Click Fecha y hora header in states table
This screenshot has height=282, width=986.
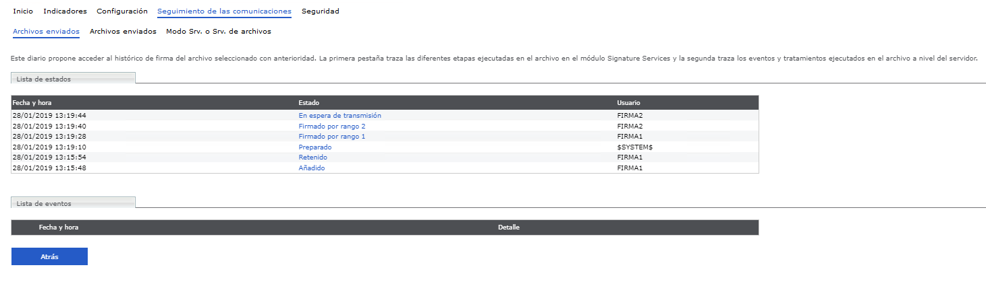coord(32,103)
